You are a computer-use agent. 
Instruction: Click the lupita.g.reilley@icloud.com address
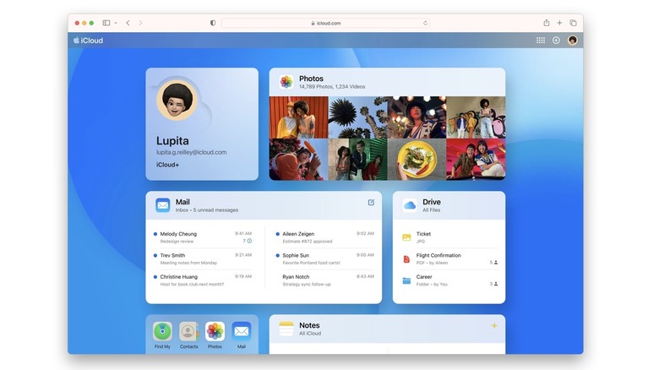[191, 152]
